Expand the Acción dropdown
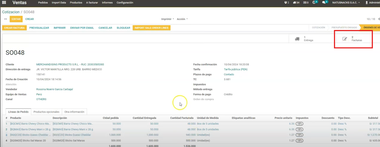 [x=182, y=19]
